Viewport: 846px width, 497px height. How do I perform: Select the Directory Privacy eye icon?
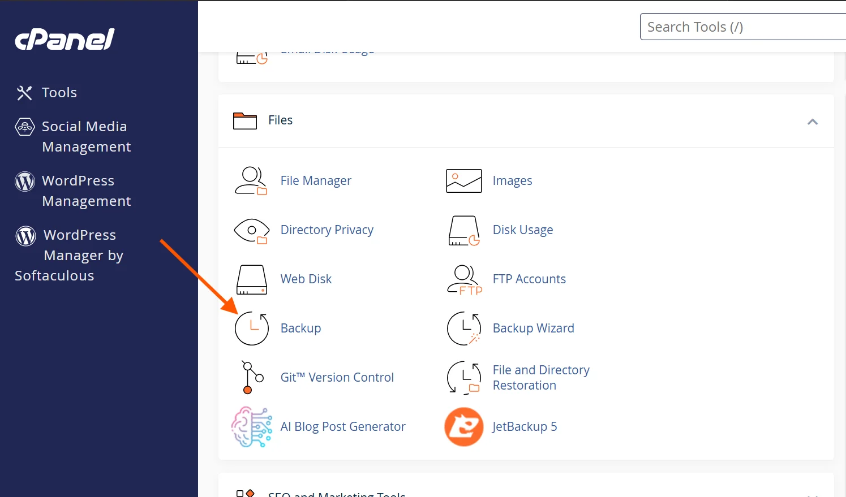[x=251, y=230]
